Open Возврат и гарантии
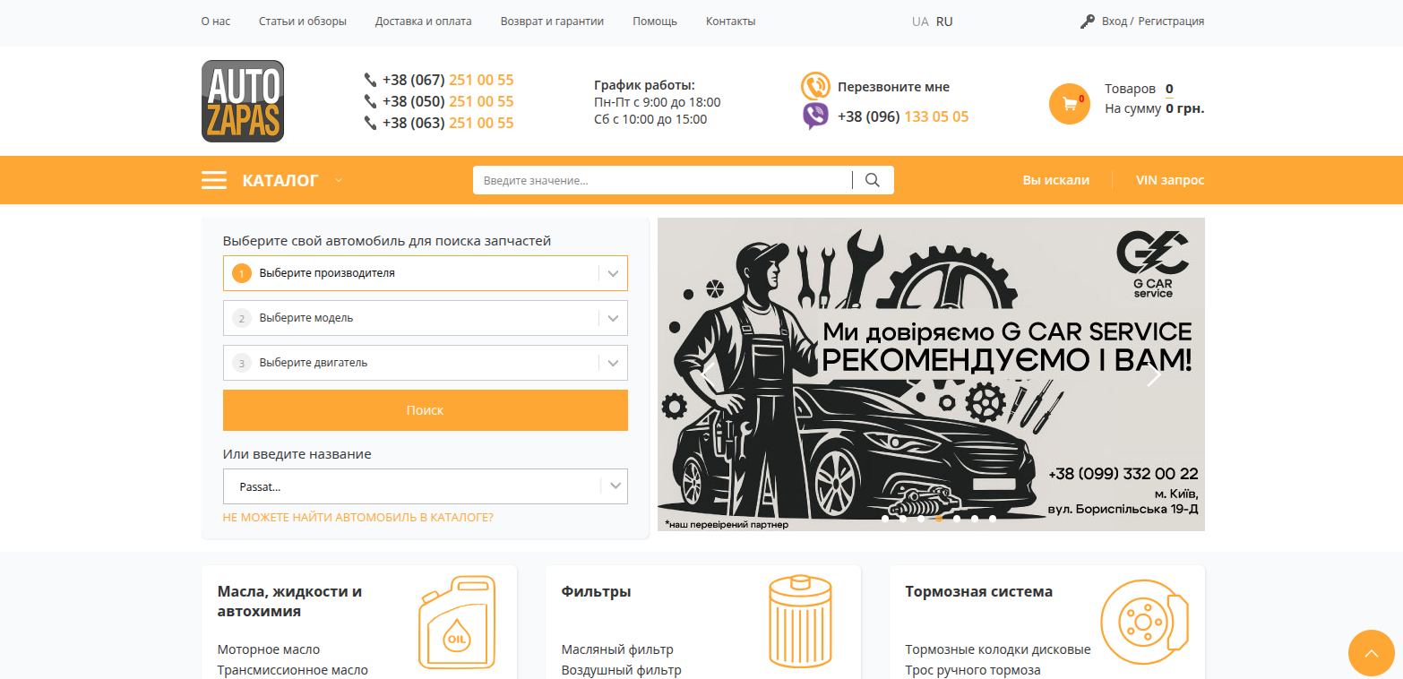 pyautogui.click(x=552, y=21)
